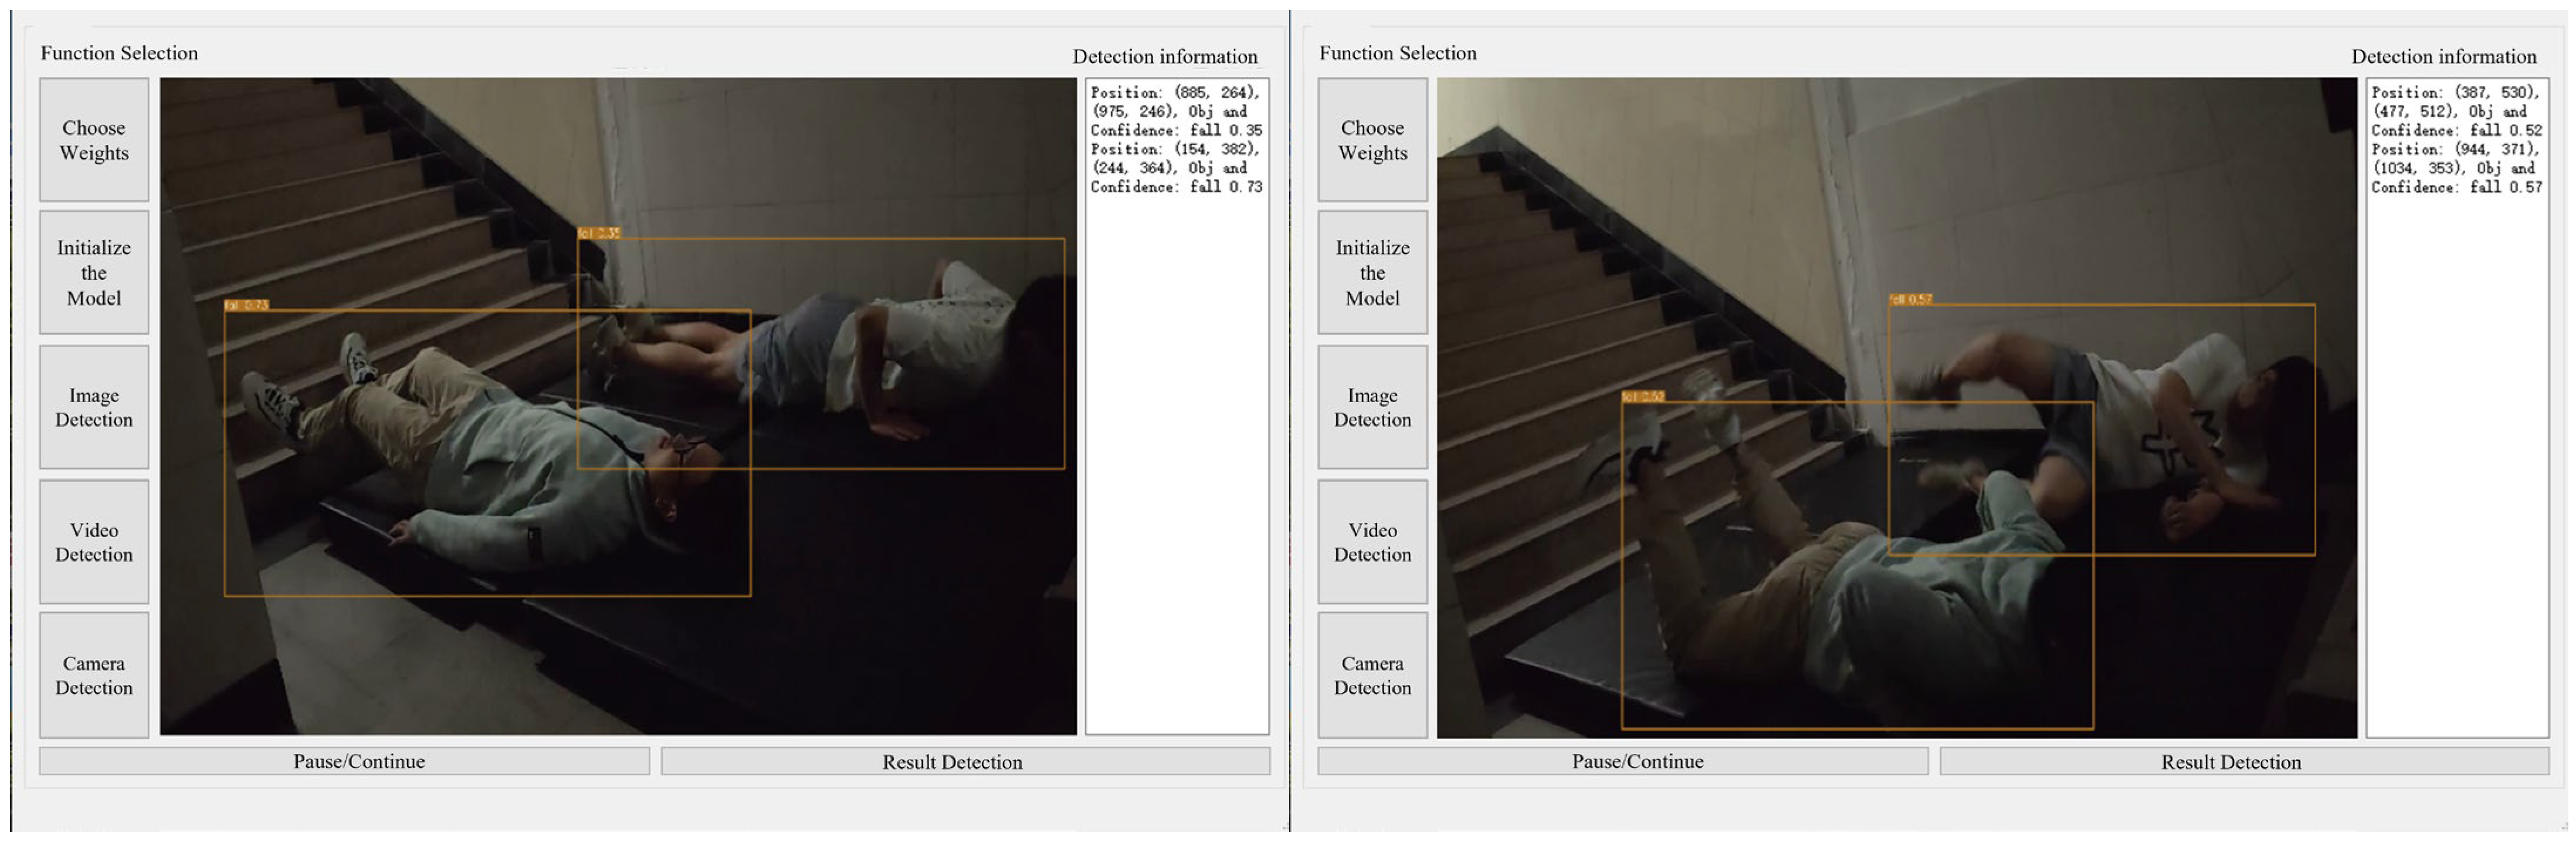Start Video Detection in left window
The height and width of the screenshot is (841, 2576).
click(94, 542)
